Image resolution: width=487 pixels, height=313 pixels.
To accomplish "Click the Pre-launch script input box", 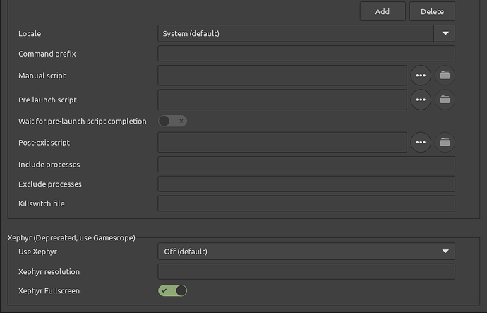I will click(282, 100).
